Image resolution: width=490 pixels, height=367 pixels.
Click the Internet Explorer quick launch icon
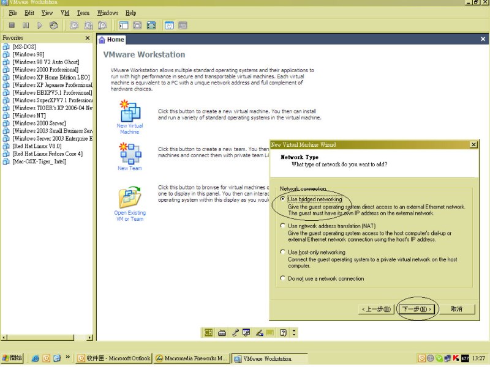point(36,358)
